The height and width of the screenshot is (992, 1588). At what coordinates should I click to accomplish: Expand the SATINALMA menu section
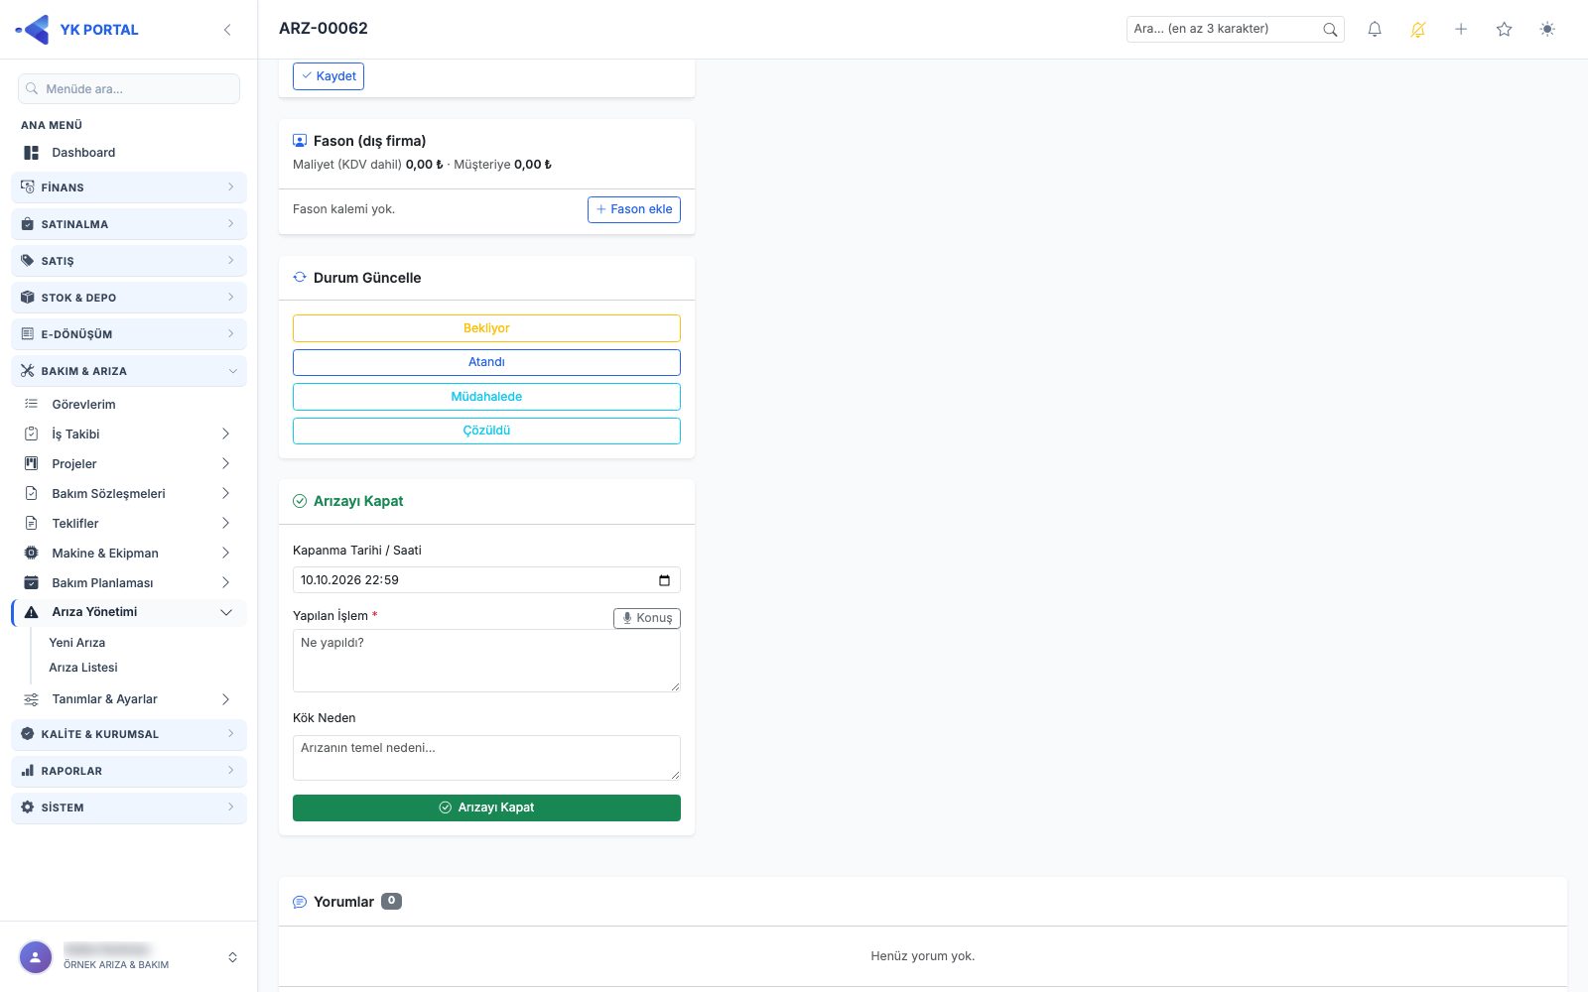point(129,224)
